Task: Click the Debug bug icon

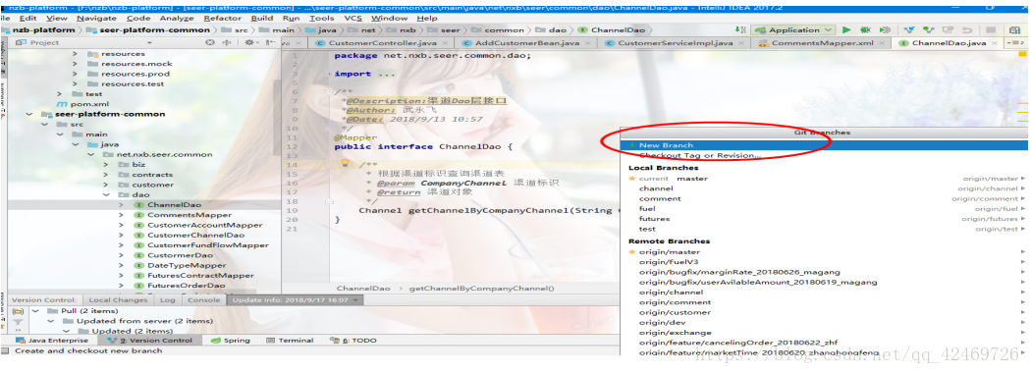Action: (x=866, y=30)
